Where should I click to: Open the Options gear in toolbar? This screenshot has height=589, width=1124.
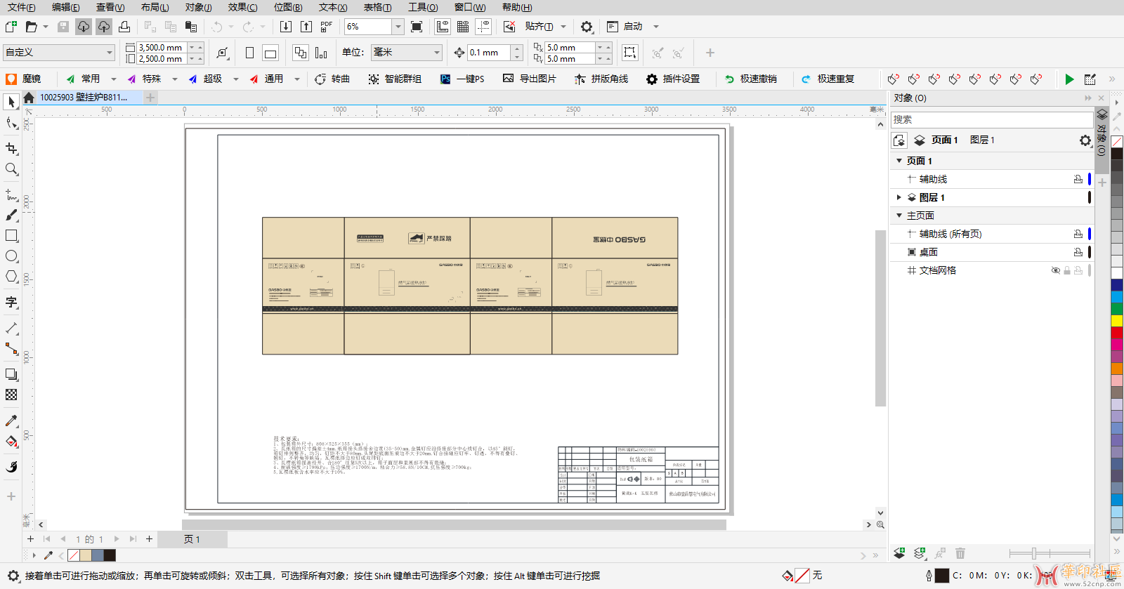tap(587, 27)
